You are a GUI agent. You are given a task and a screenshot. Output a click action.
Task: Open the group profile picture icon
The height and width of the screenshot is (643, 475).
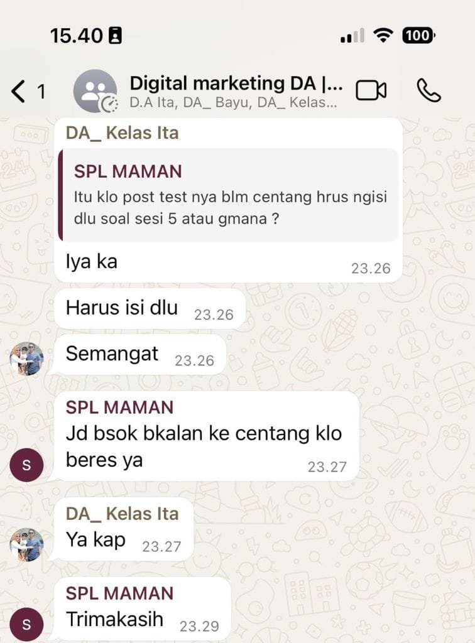95,91
